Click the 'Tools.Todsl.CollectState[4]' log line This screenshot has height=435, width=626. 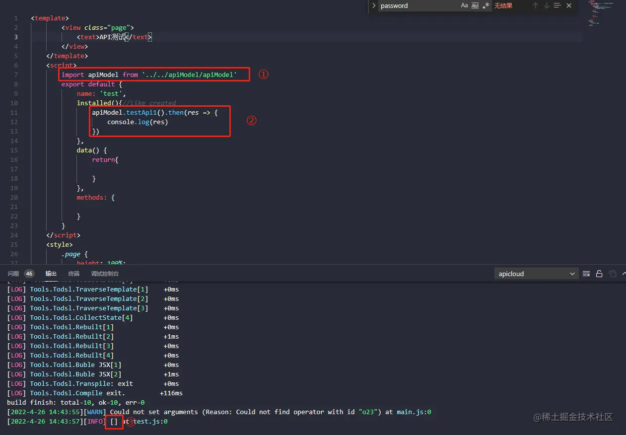coord(93,317)
